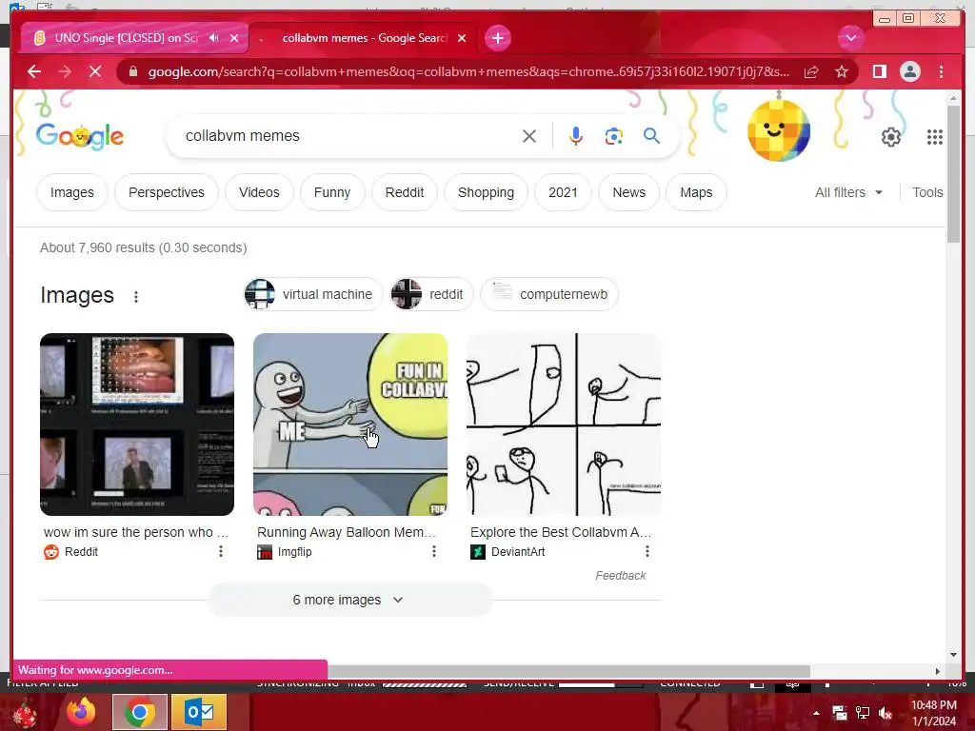Click the disco ball doodle
975x731 pixels.
(x=779, y=129)
